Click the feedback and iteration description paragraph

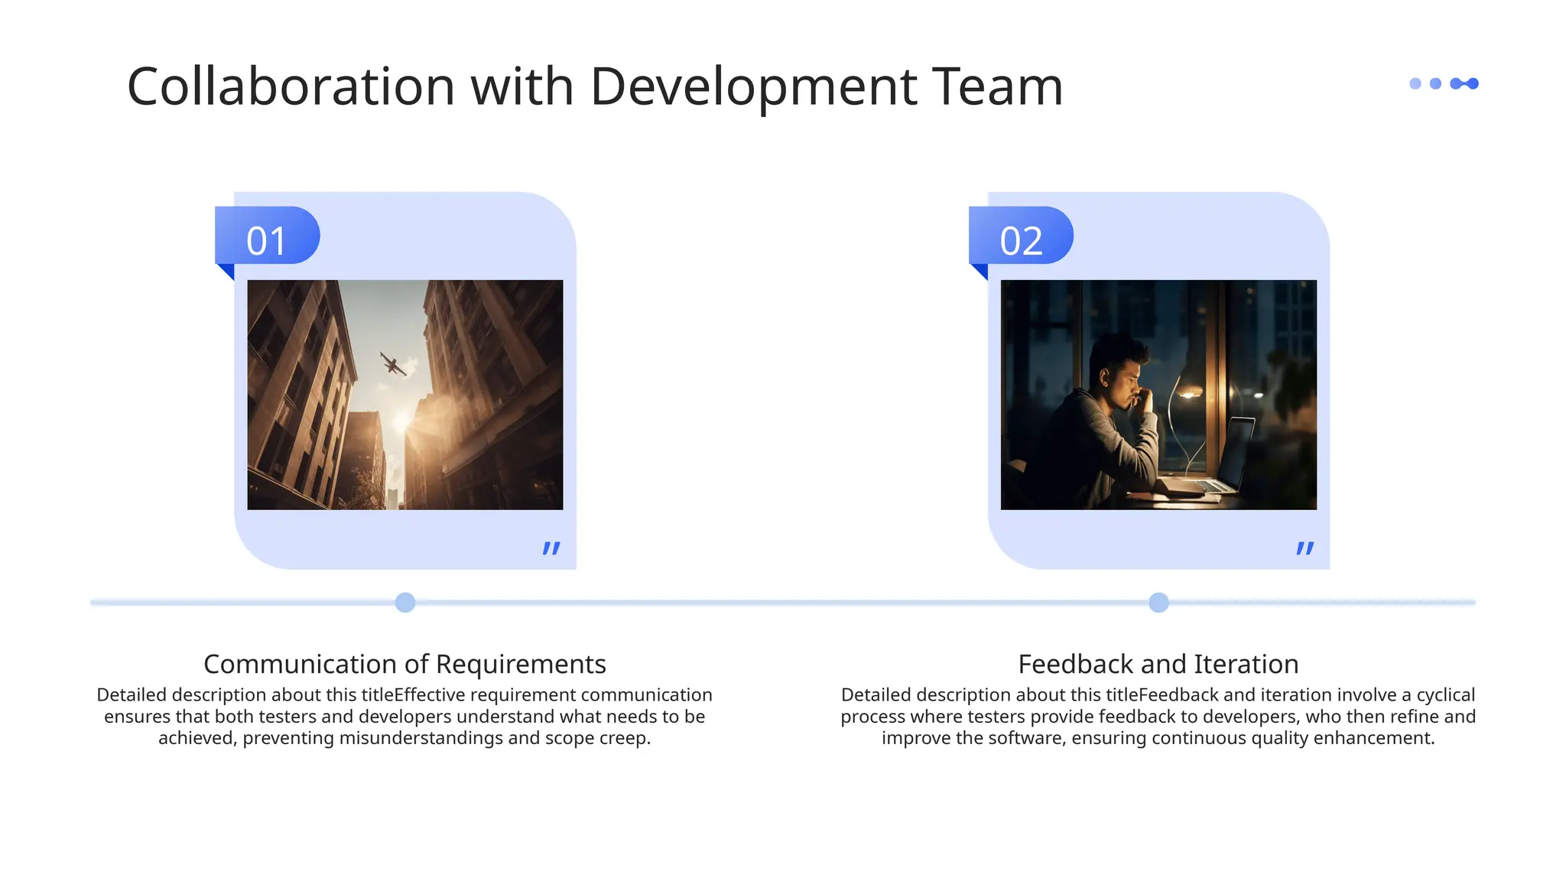[1158, 717]
